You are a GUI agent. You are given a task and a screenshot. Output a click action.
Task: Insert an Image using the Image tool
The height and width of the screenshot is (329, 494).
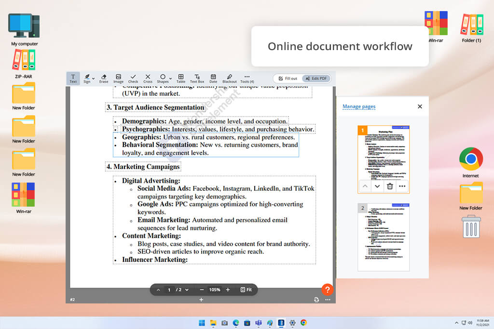pyautogui.click(x=119, y=79)
